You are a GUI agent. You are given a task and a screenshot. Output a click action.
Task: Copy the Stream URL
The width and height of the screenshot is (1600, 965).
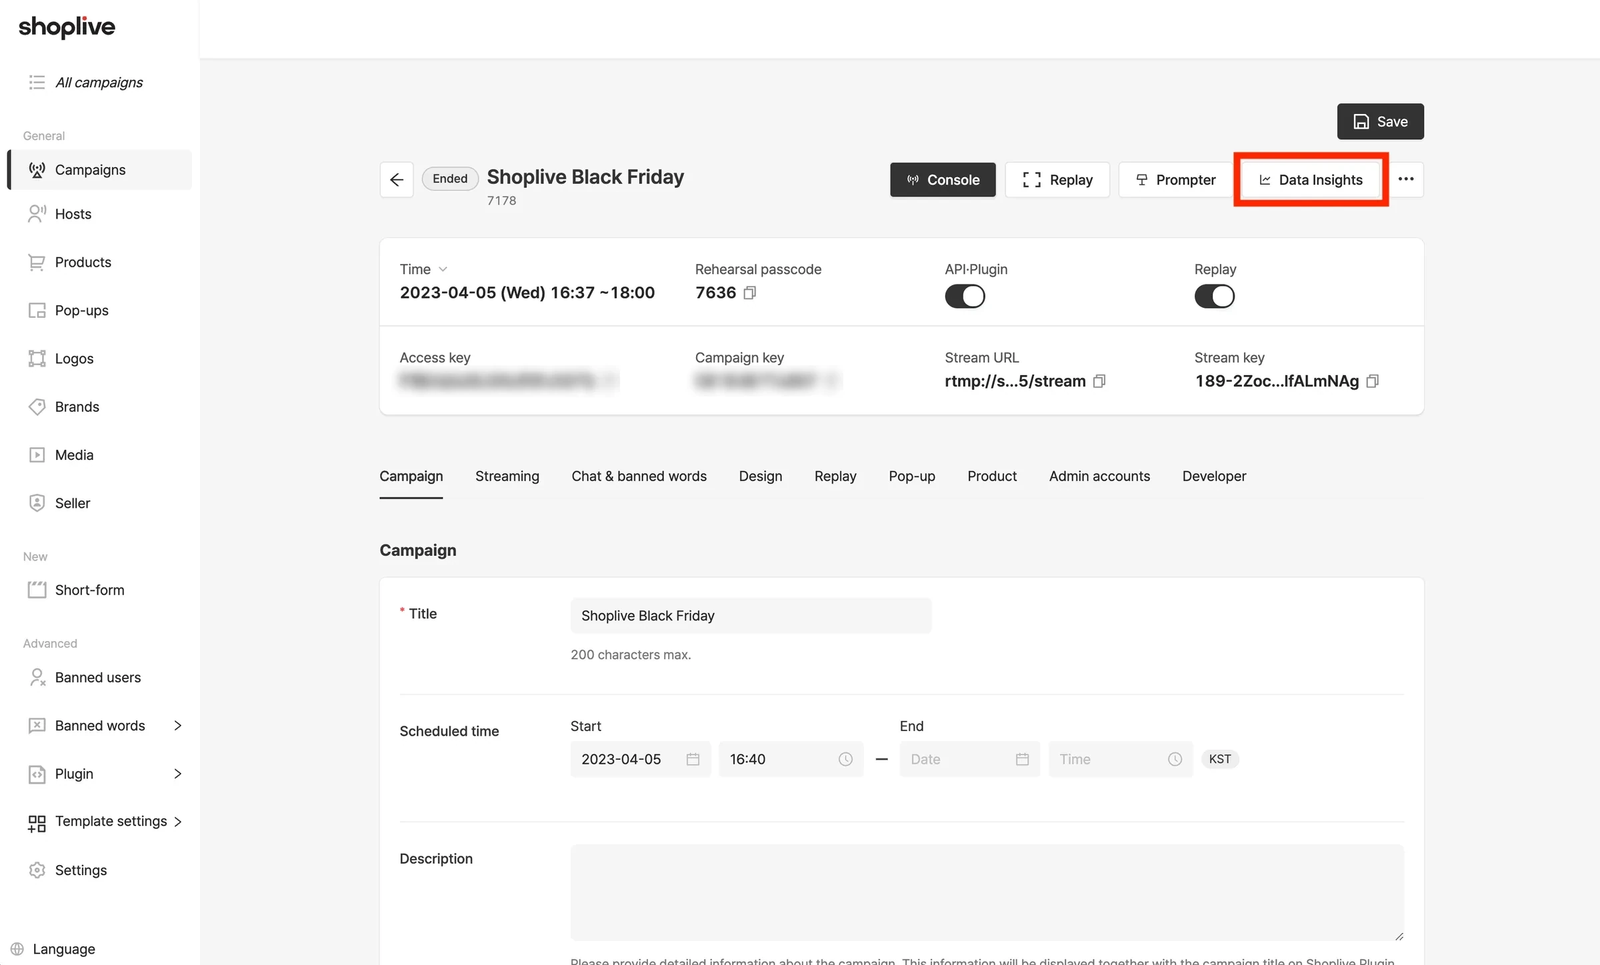point(1099,381)
